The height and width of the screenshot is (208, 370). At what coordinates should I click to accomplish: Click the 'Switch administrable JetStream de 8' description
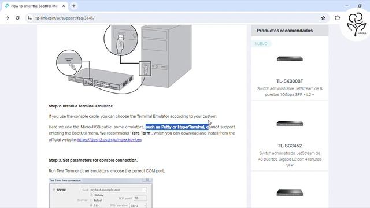(x=290, y=92)
